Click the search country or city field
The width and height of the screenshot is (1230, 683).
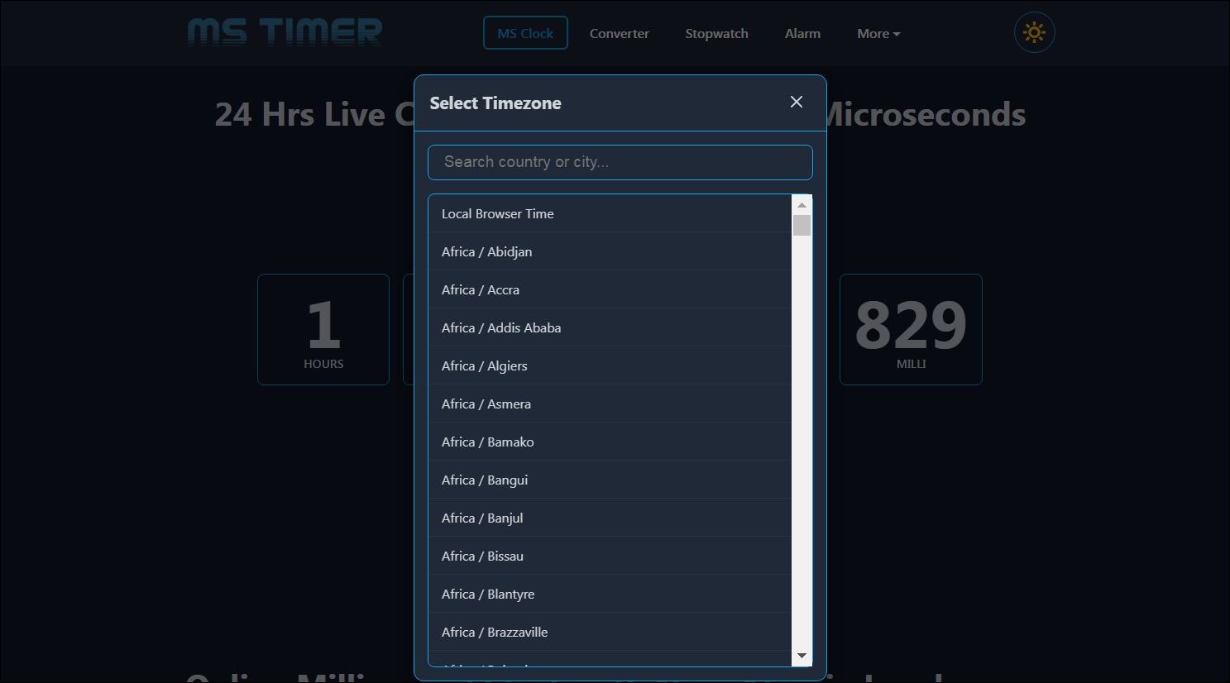click(620, 162)
